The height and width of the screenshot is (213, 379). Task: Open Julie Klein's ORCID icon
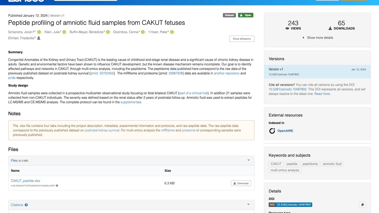(64, 32)
